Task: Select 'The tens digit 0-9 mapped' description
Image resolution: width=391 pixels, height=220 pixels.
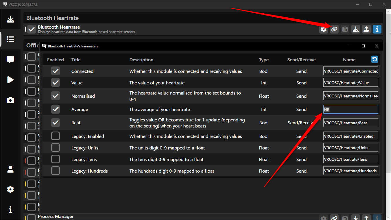Action: tap(166, 159)
